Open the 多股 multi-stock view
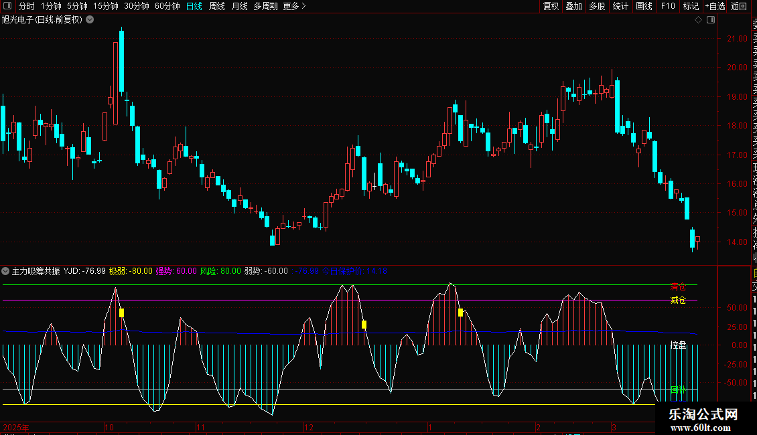The image size is (757, 435). coord(597,6)
